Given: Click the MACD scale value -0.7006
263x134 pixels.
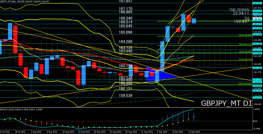Looking at the screenshot, I should pyautogui.click(x=257, y=129).
